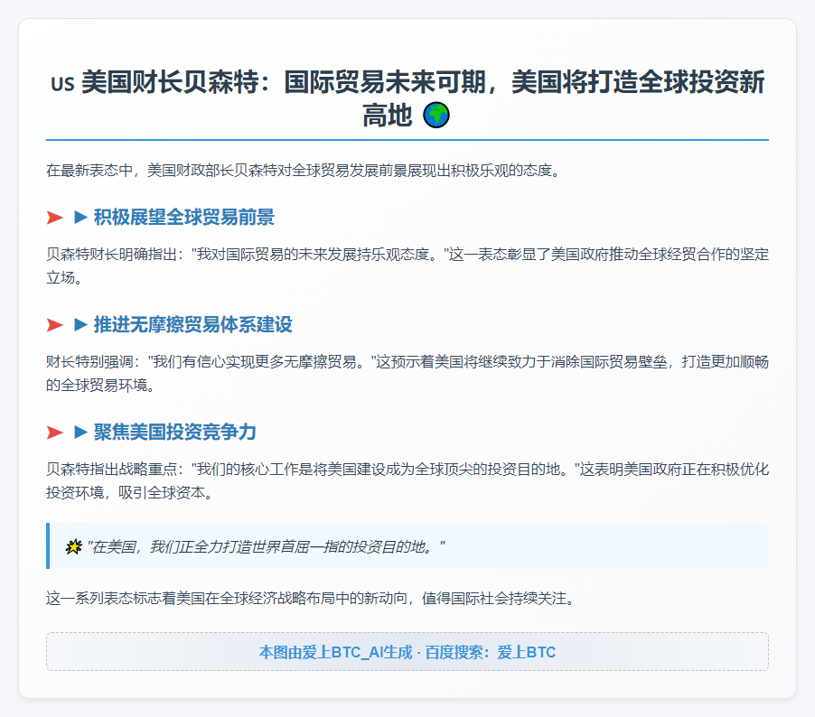Click blue triangle before 聚焦美国投资竞争力
The image size is (815, 717).
(80, 433)
